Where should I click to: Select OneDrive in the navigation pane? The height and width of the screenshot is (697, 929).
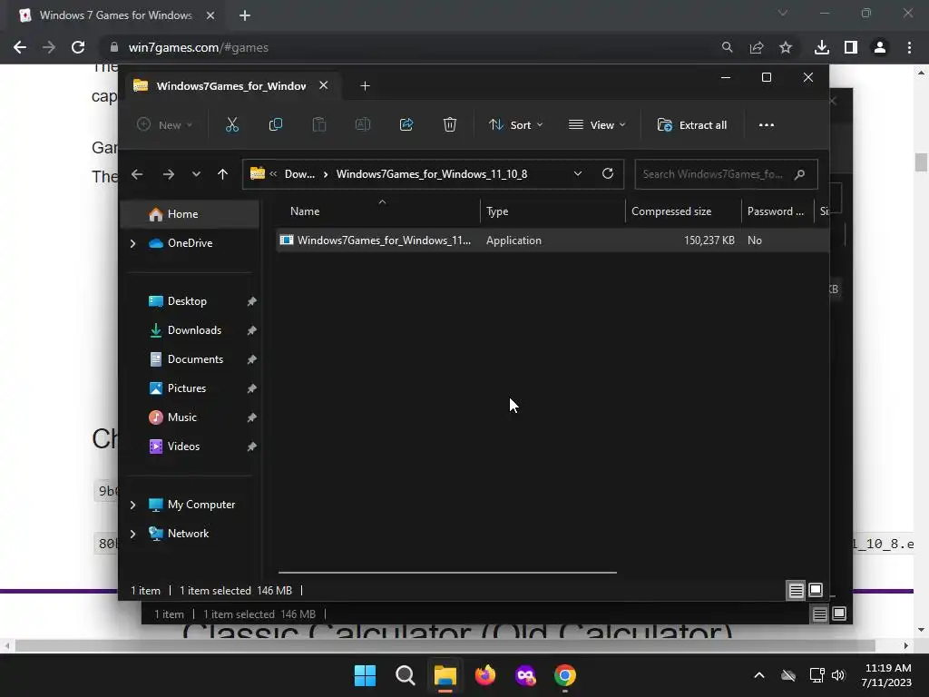pos(190,243)
